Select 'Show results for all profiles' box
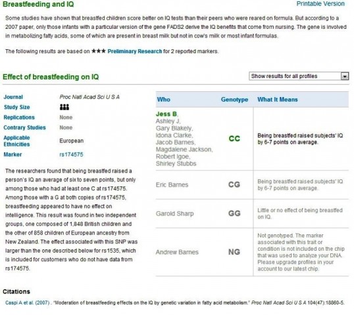The image size is (354, 315). tap(299, 76)
